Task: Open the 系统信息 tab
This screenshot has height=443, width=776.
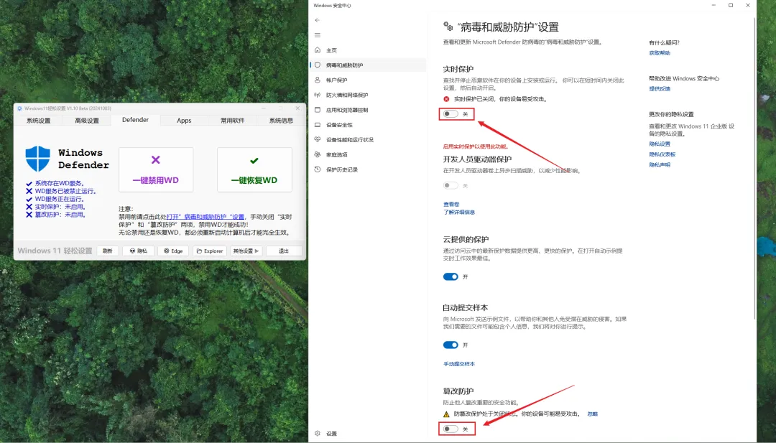Action: point(282,120)
